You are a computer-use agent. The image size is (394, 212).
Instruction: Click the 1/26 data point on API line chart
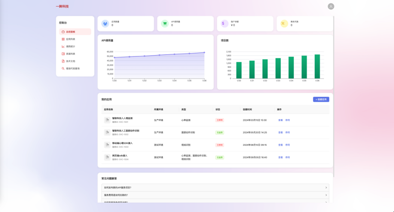204,53
